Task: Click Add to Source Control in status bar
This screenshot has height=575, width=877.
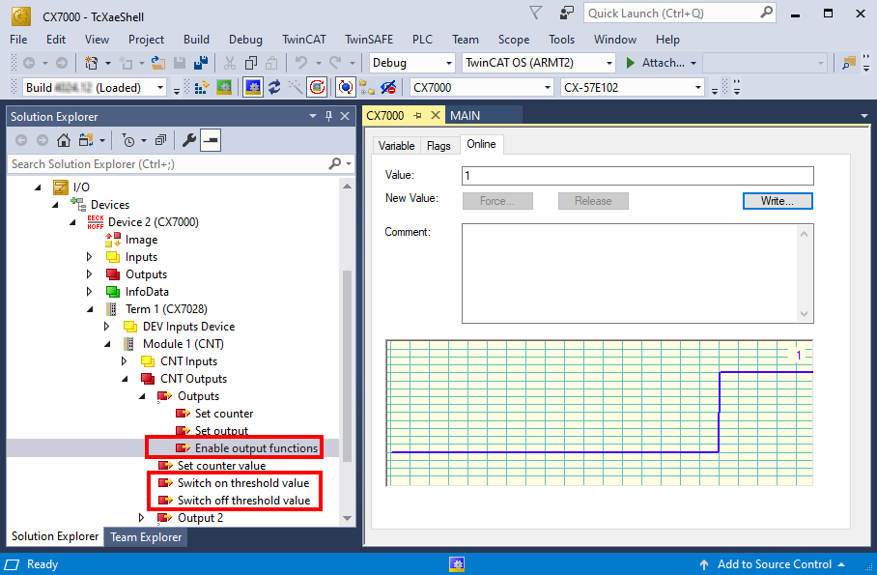Action: click(x=774, y=564)
